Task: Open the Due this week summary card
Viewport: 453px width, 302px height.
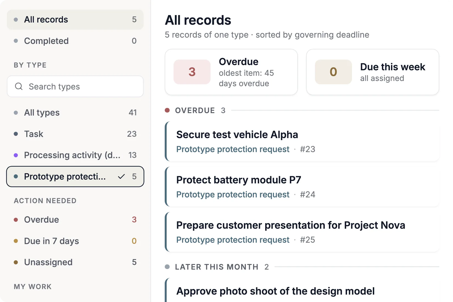Action: click(x=373, y=72)
